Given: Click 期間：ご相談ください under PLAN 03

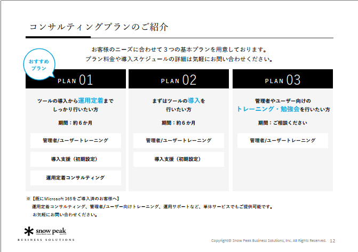Looking at the screenshot, I should click(x=283, y=123).
